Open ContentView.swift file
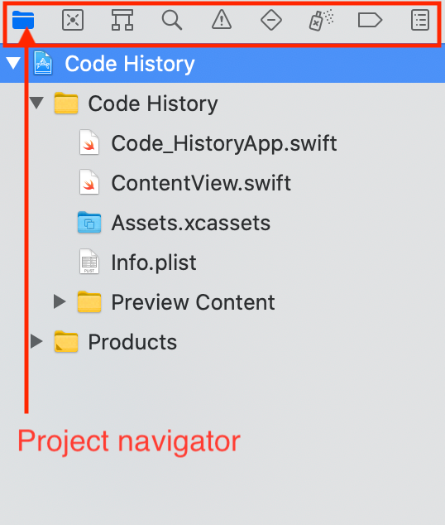The width and height of the screenshot is (445, 525). (x=201, y=183)
